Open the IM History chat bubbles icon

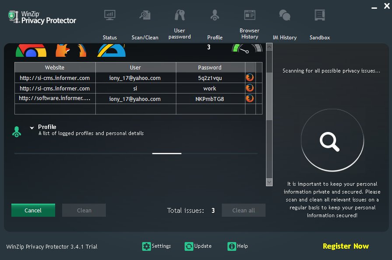(x=285, y=15)
